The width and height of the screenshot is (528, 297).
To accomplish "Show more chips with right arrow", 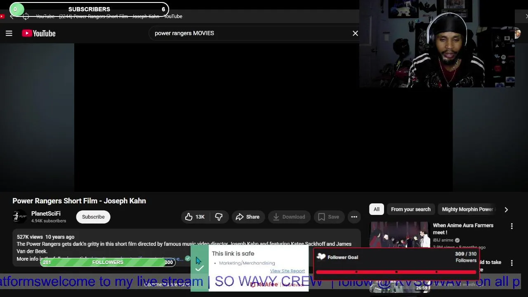I will (506, 209).
